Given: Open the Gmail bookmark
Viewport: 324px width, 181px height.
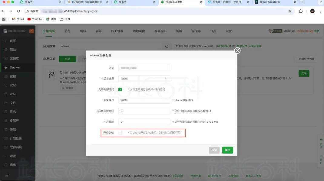Looking at the screenshot, I should (x=18, y=19).
